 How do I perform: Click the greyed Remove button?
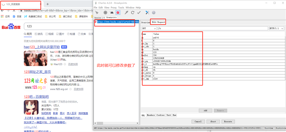[x=220, y=111]
